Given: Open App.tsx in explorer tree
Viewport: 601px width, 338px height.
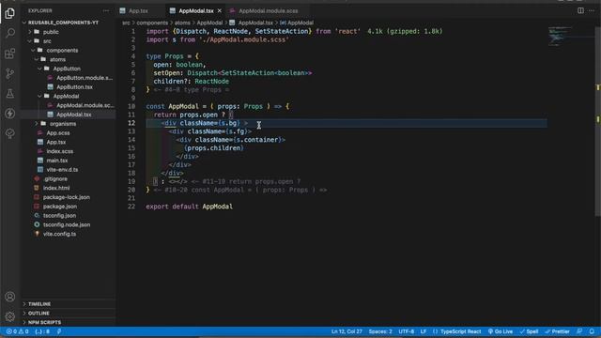Looking at the screenshot, I should tap(56, 142).
